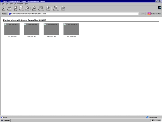162x122 pixels.
Task: Click inside the Address field
Action: 73,14
